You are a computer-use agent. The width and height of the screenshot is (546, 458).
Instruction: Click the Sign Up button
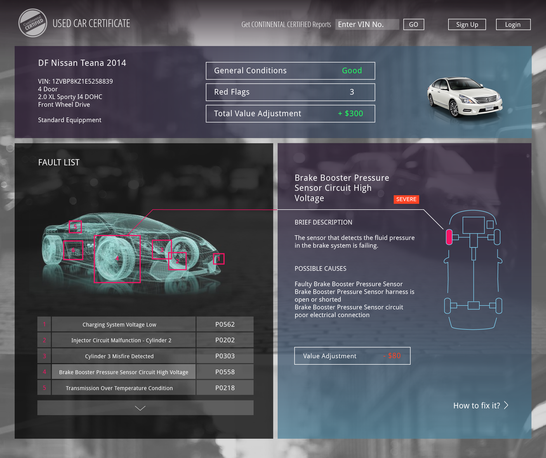(467, 24)
